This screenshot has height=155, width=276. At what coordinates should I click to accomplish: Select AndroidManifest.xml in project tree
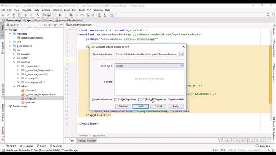pos(32,38)
